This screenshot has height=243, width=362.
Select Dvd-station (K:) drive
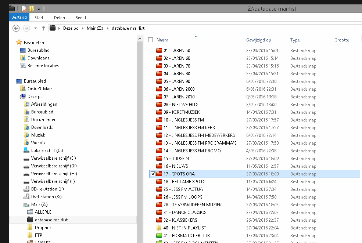pos(46,197)
